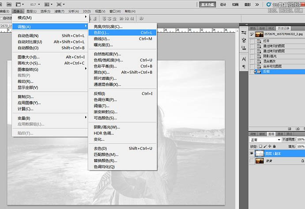Open the Character panel icon
The image size is (305, 209).
(x=244, y=59)
